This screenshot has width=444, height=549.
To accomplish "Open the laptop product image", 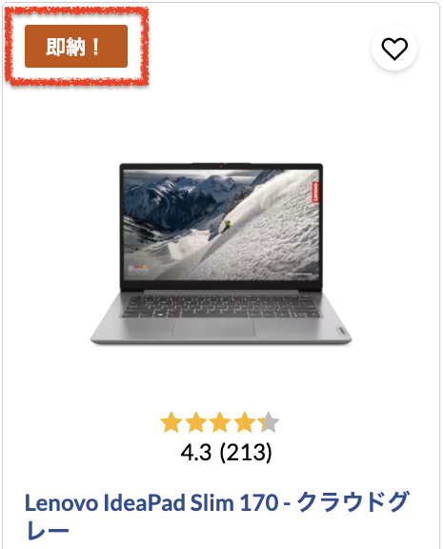I will tap(221, 254).
